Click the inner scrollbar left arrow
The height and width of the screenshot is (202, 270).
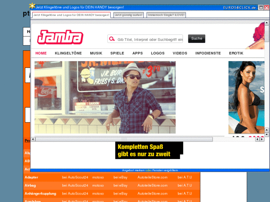(x=33, y=139)
